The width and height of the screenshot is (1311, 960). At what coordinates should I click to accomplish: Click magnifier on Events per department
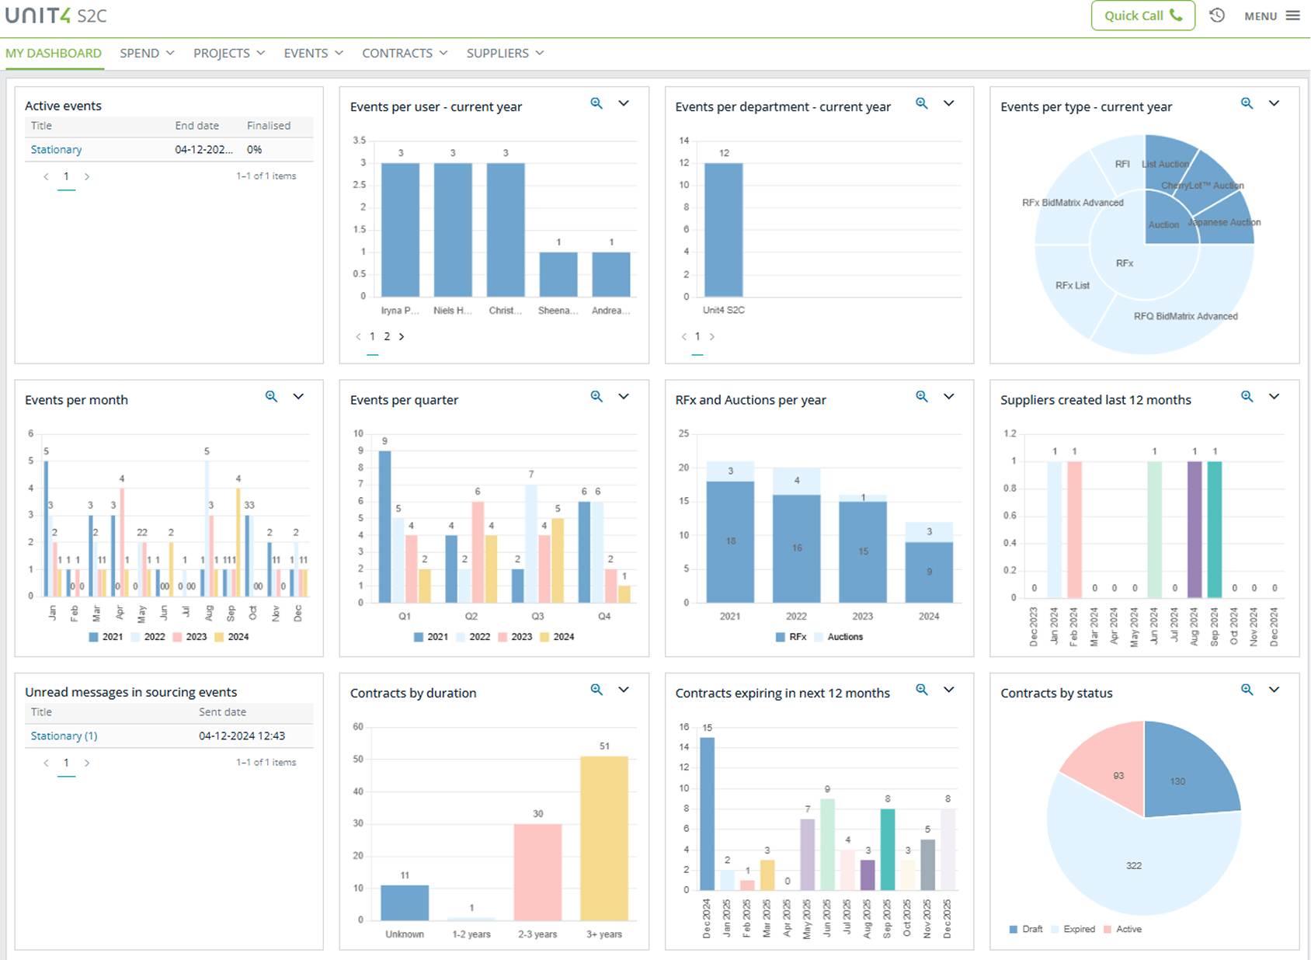(x=922, y=103)
